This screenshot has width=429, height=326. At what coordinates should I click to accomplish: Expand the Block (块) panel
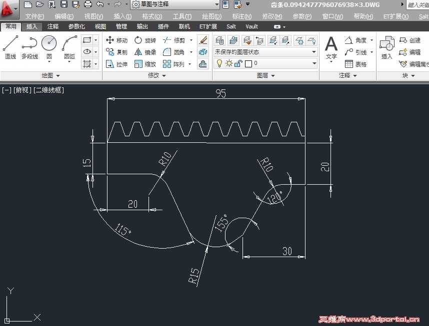pyautogui.click(x=408, y=75)
